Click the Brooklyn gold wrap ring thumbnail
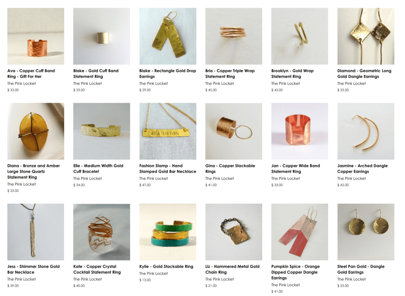The image size is (405, 296). tap(300, 36)
